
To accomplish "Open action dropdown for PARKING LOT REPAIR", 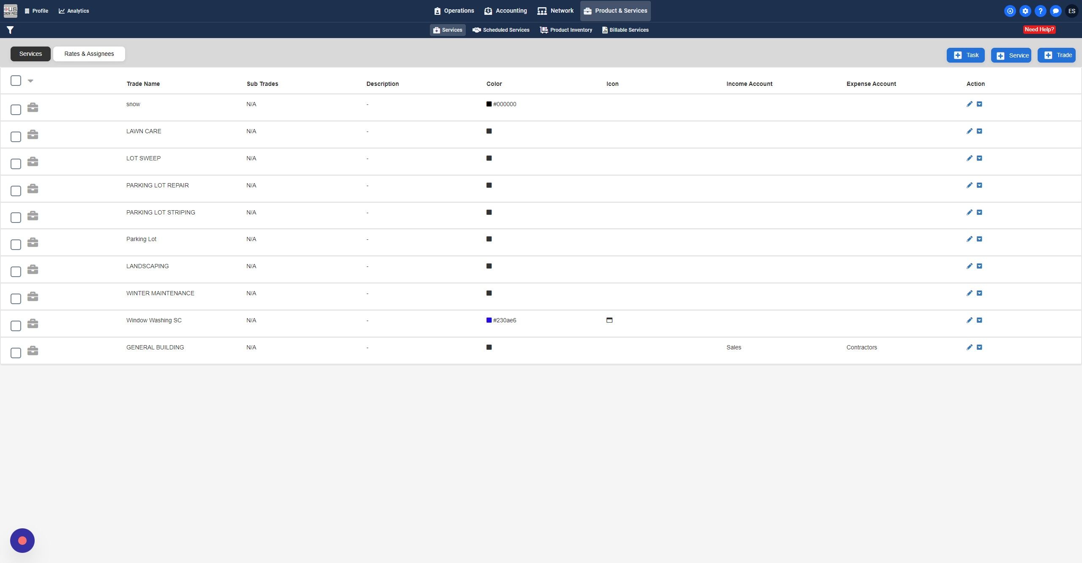I will tap(979, 185).
